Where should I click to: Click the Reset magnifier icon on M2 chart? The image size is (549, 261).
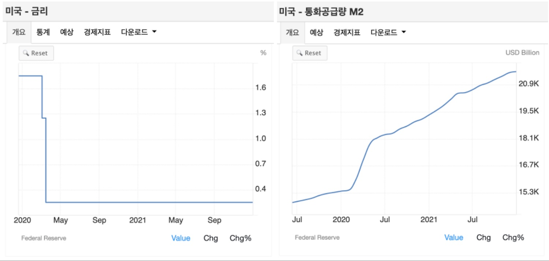click(299, 53)
